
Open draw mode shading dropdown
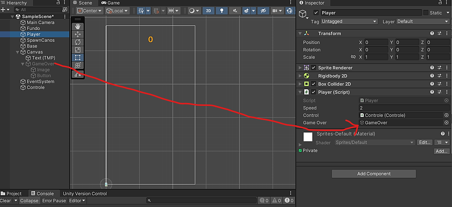point(194,11)
